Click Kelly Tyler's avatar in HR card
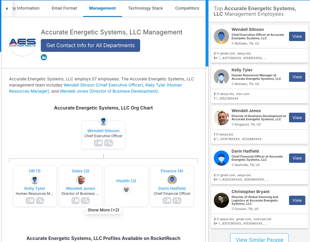The width and height of the screenshot is (310, 242). tap(35, 180)
